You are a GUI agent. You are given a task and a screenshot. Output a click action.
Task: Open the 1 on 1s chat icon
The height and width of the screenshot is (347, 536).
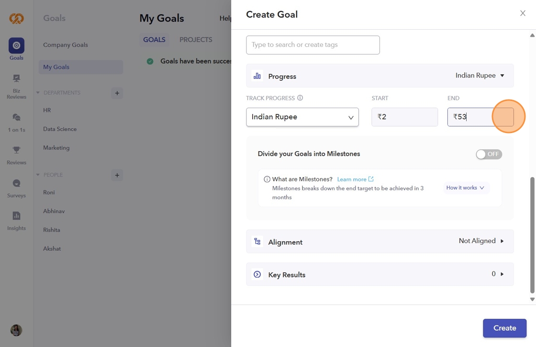click(x=16, y=117)
